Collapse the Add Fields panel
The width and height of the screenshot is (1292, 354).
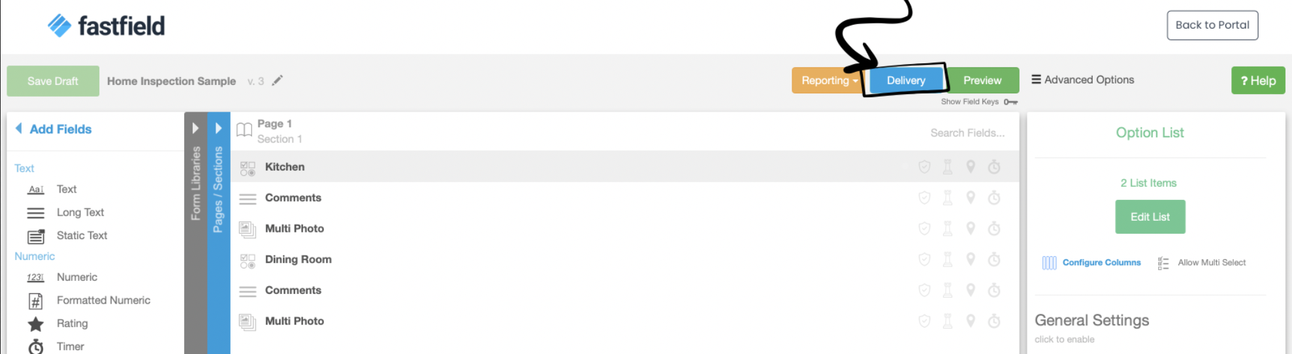19,129
